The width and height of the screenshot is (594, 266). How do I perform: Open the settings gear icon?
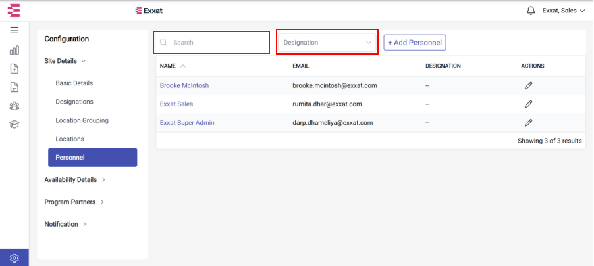coord(14,258)
